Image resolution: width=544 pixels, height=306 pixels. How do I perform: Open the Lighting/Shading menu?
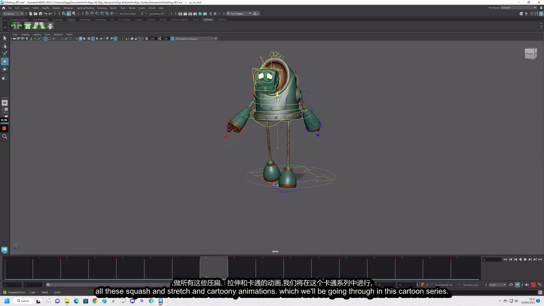(x=85, y=8)
